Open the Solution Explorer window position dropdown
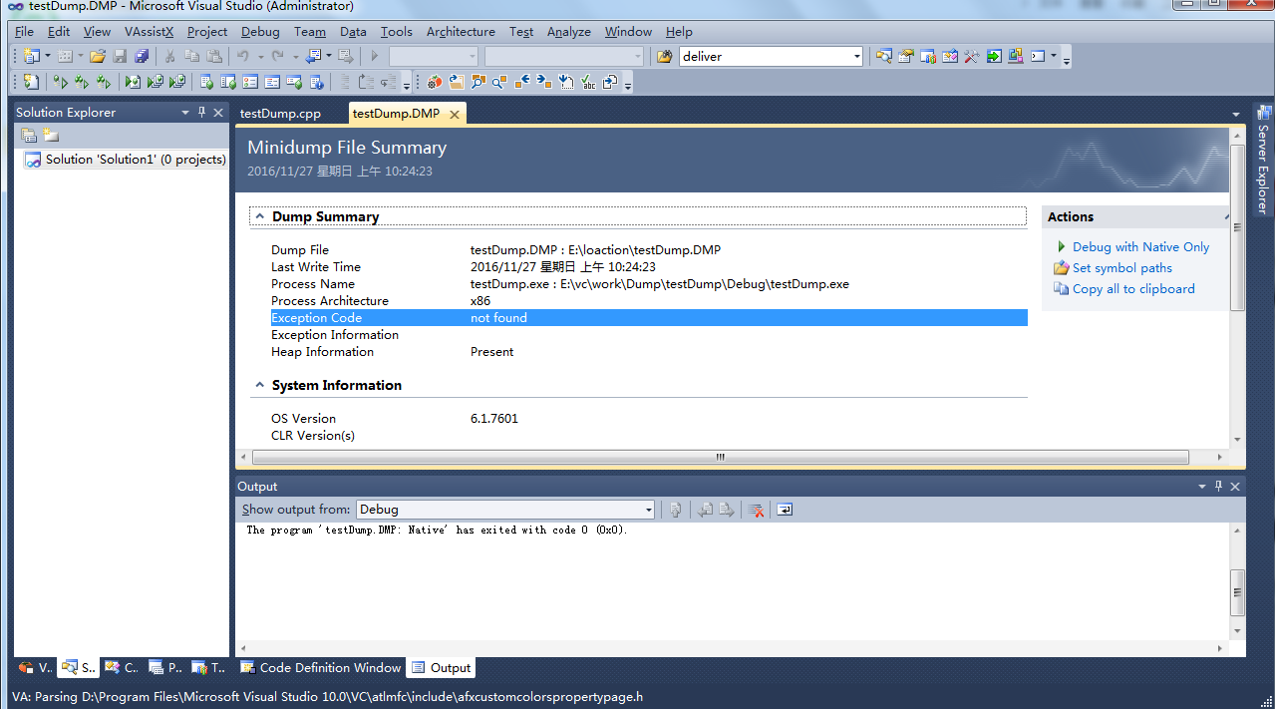This screenshot has height=709, width=1275. click(185, 113)
